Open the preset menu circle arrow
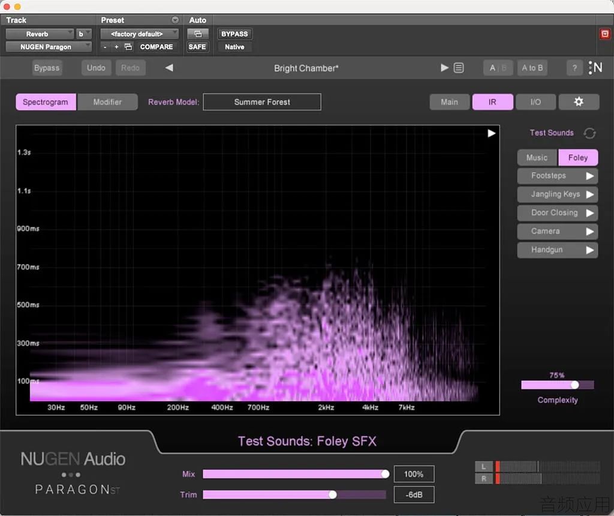The height and width of the screenshot is (516, 614). pyautogui.click(x=175, y=20)
